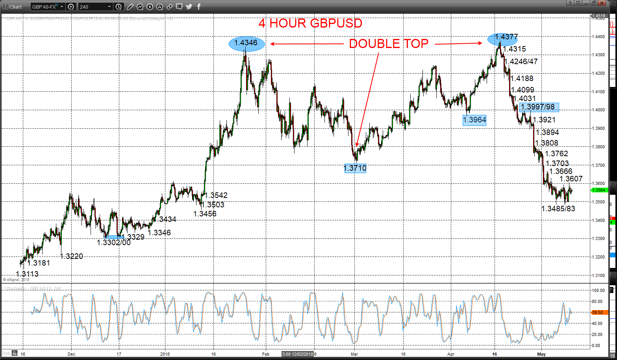Select the DOUBLE TOP annotation text
617x360 pixels.
[x=389, y=44]
